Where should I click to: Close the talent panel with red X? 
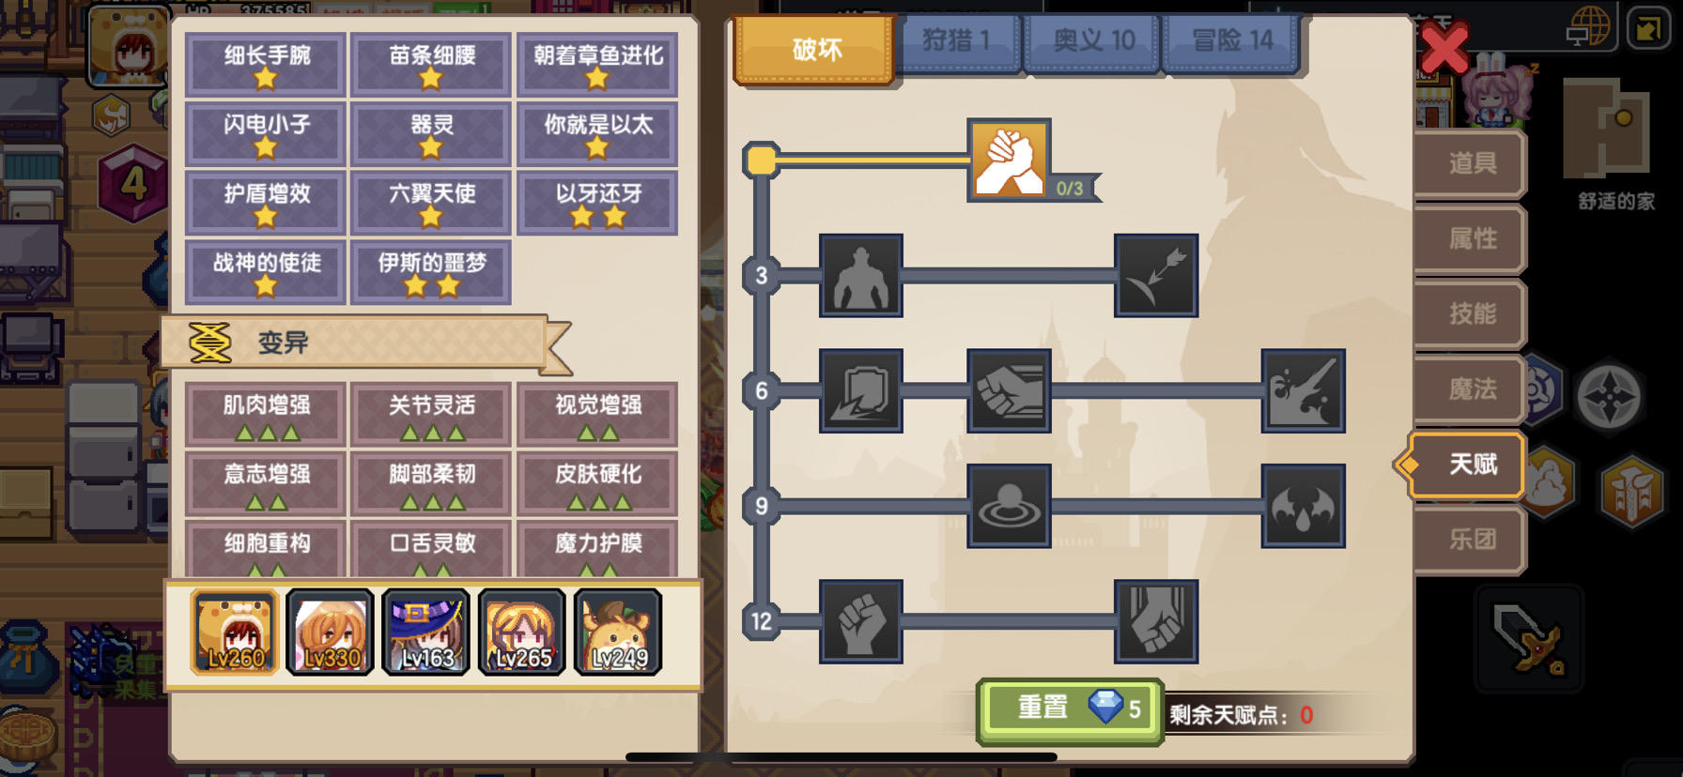[x=1444, y=48]
